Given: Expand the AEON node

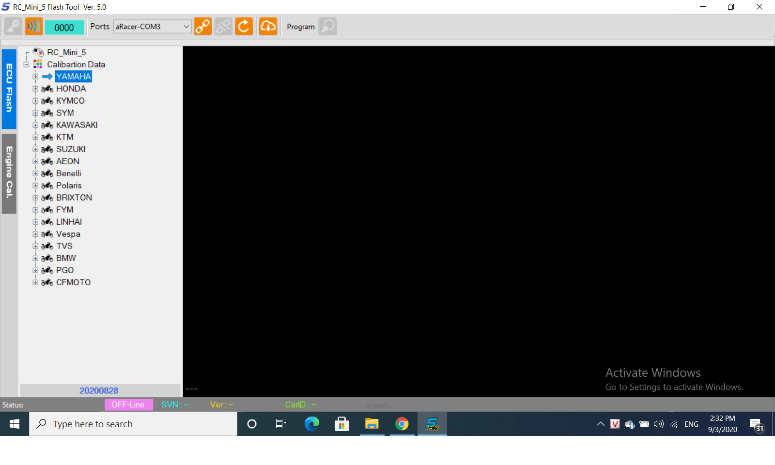Looking at the screenshot, I should 35,161.
